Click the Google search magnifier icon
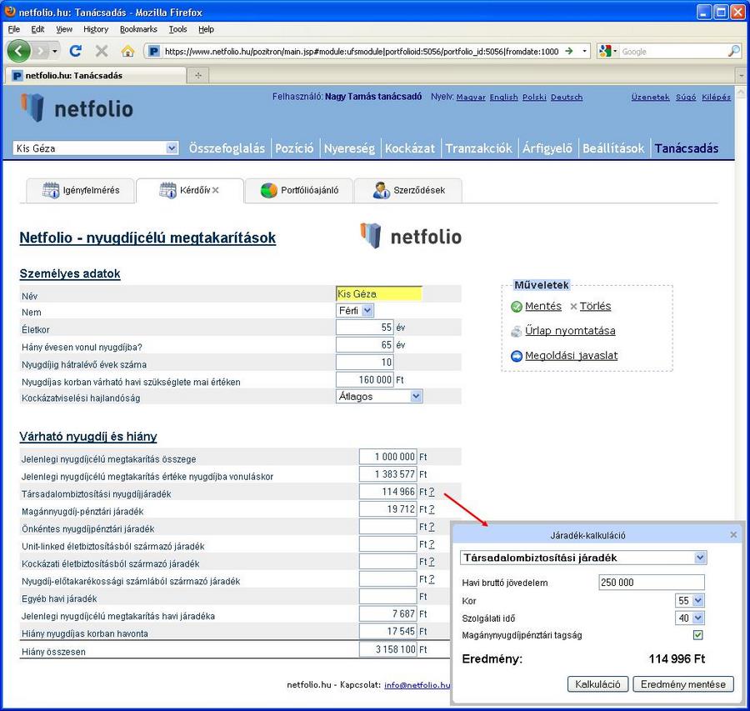 (733, 51)
